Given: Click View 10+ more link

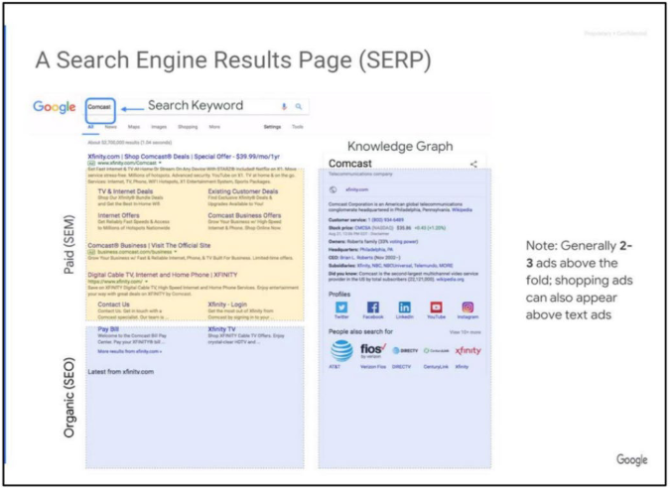Looking at the screenshot, I should tap(466, 332).
